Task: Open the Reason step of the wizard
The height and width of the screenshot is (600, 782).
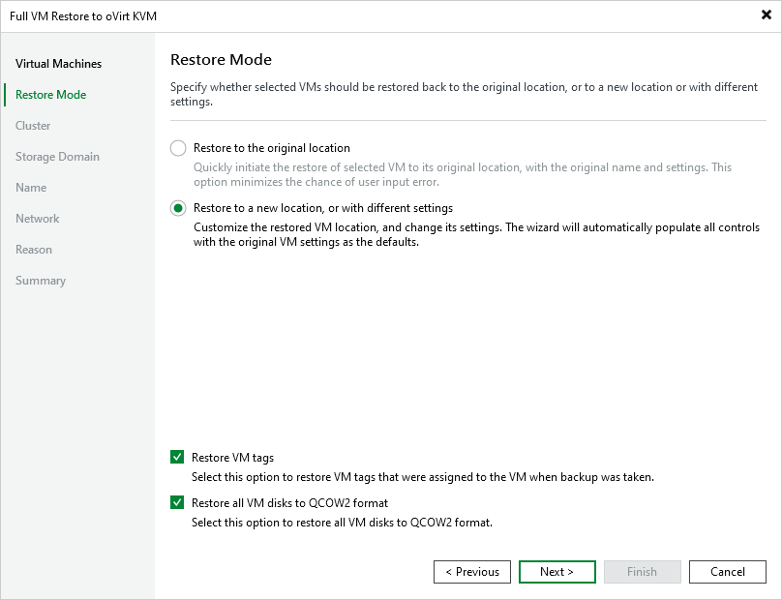Action: click(34, 249)
